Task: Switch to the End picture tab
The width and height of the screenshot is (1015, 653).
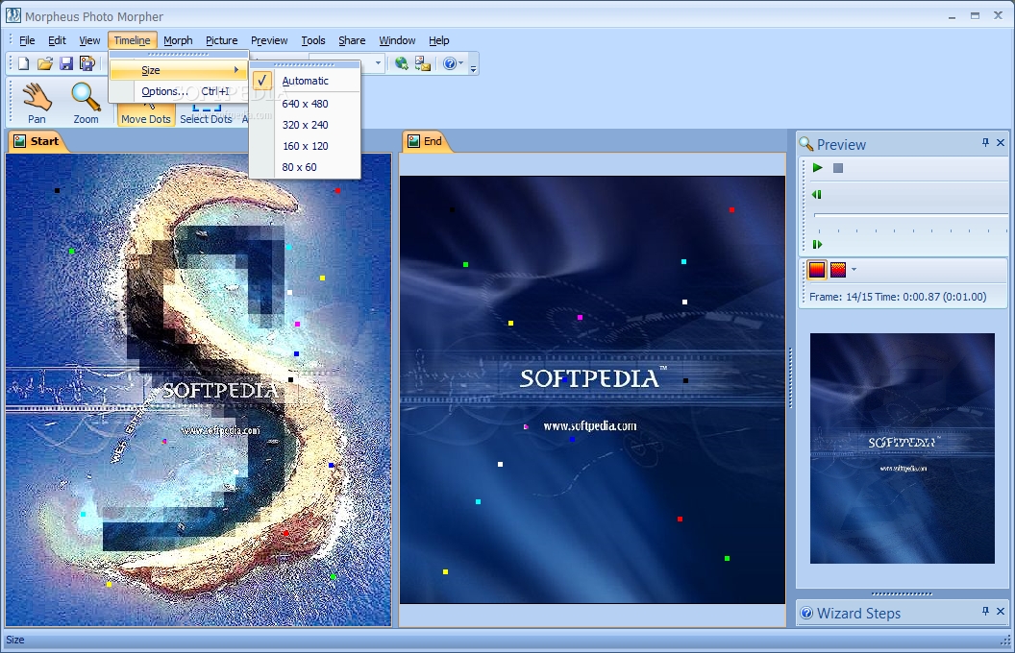Action: [425, 141]
